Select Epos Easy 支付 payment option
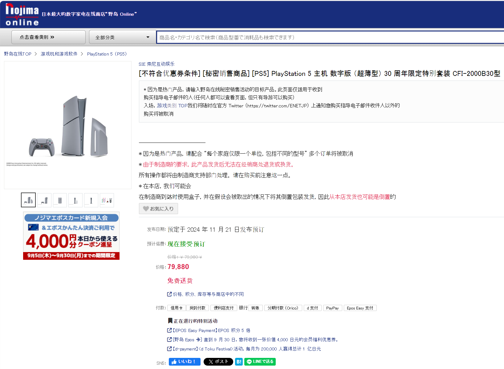Screen dimensions: 504x369 (360, 308)
